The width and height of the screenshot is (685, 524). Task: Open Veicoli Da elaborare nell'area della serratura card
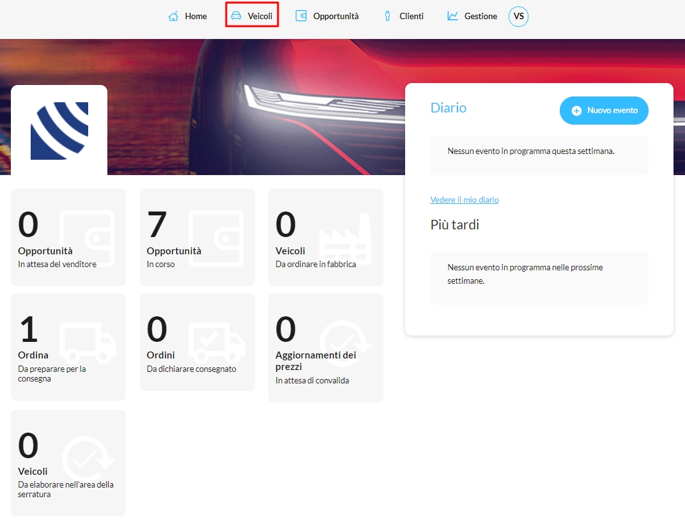point(68,463)
